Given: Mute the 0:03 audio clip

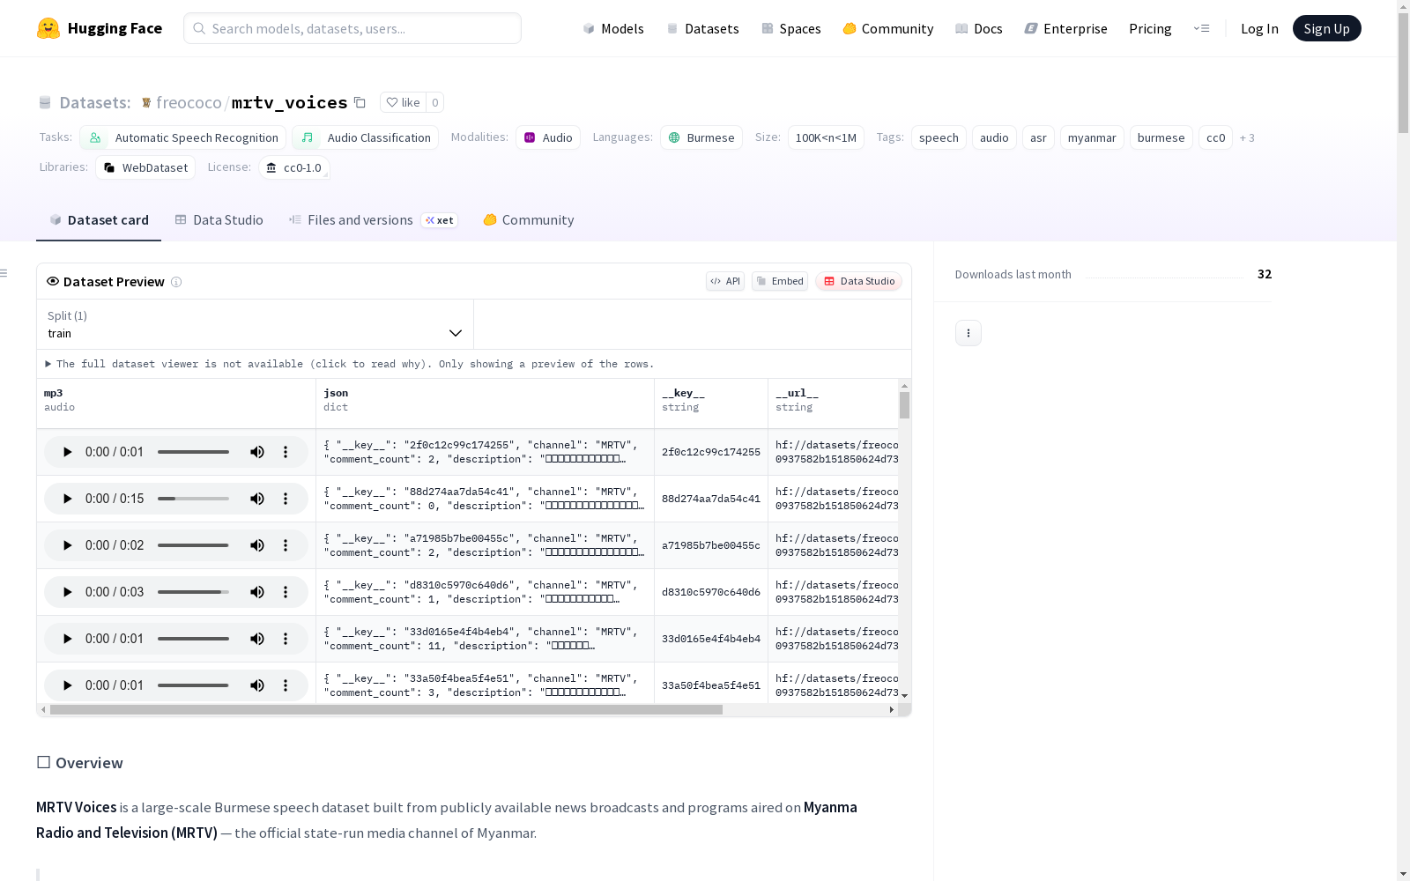Looking at the screenshot, I should coord(257,592).
